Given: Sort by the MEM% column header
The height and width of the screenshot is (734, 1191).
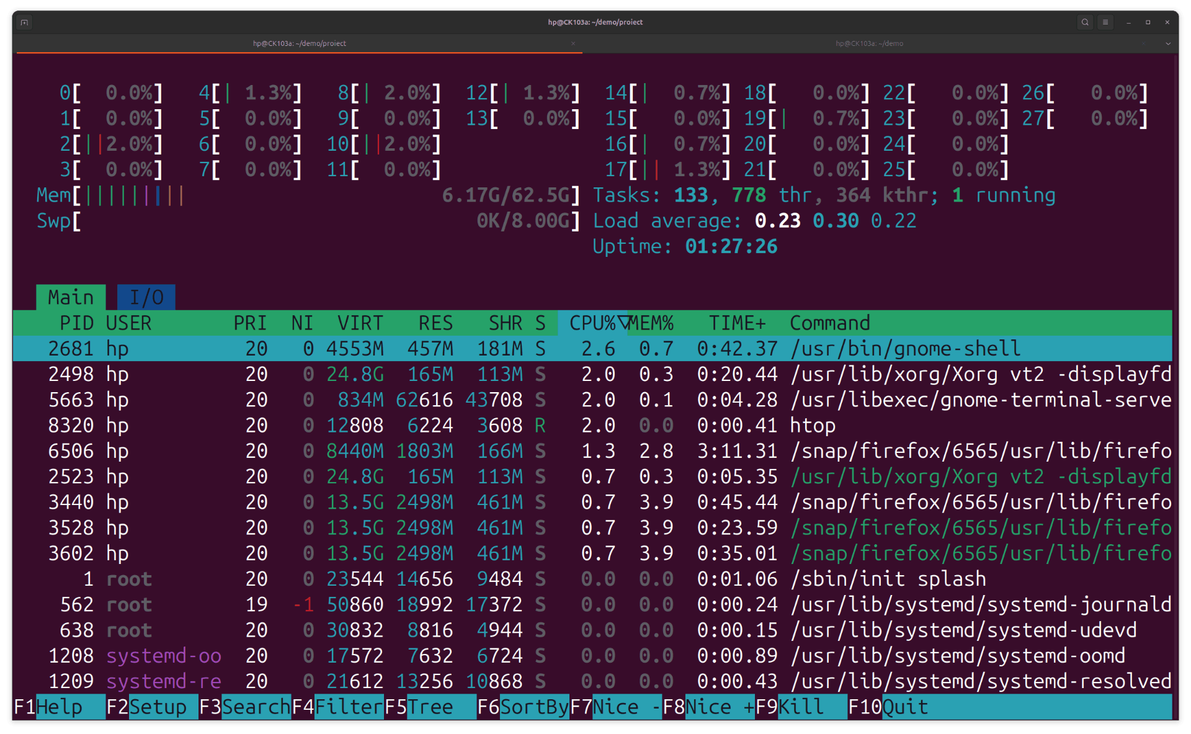Looking at the screenshot, I should [x=651, y=323].
